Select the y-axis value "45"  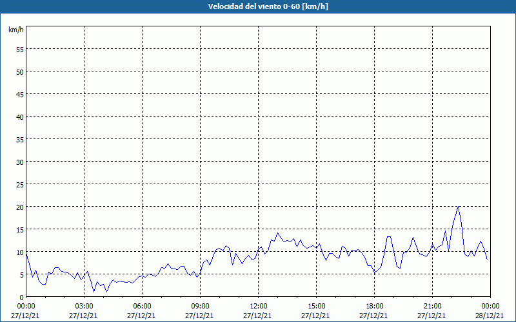20,94
